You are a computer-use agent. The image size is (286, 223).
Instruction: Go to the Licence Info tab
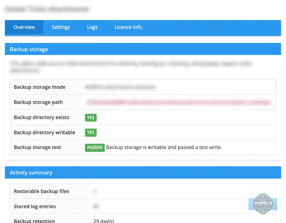point(128,27)
